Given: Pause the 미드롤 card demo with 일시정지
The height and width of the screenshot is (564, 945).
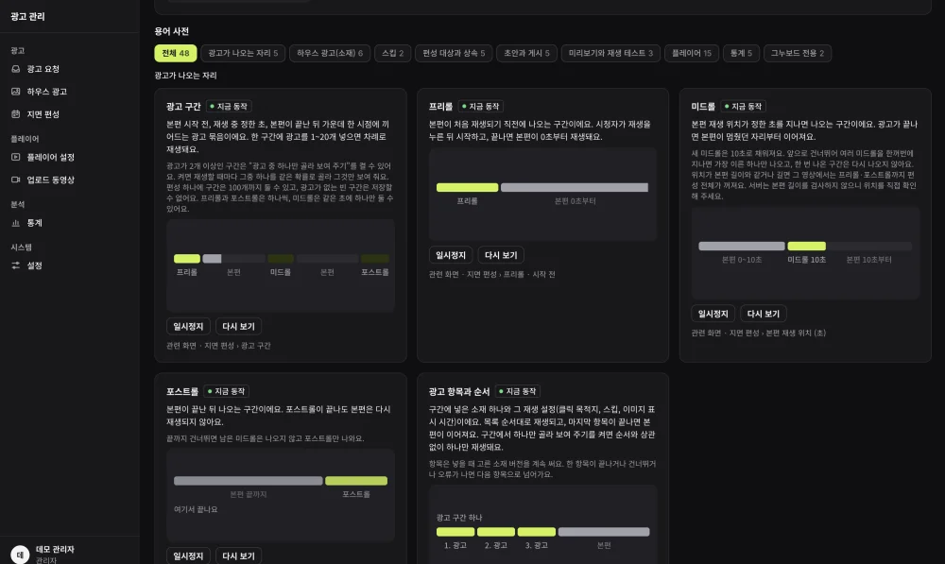Looking at the screenshot, I should coord(713,314).
